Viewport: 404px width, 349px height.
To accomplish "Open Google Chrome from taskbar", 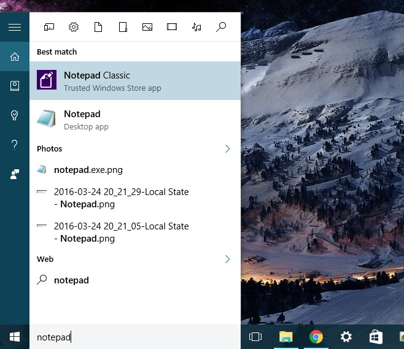I will click(x=316, y=337).
